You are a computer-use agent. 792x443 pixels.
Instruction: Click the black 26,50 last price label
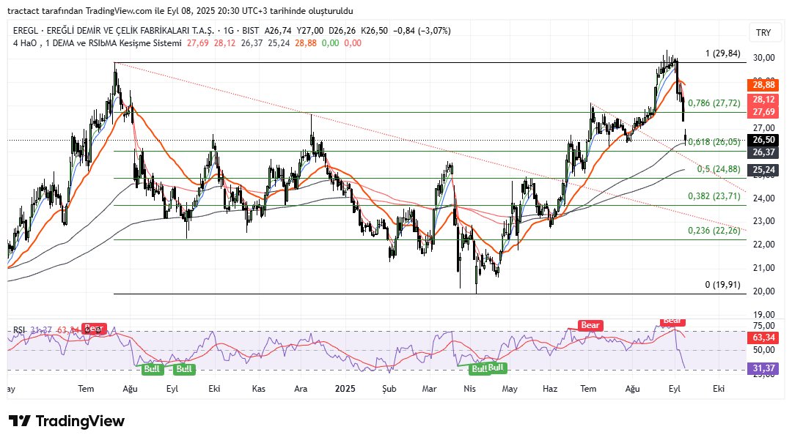pos(763,141)
